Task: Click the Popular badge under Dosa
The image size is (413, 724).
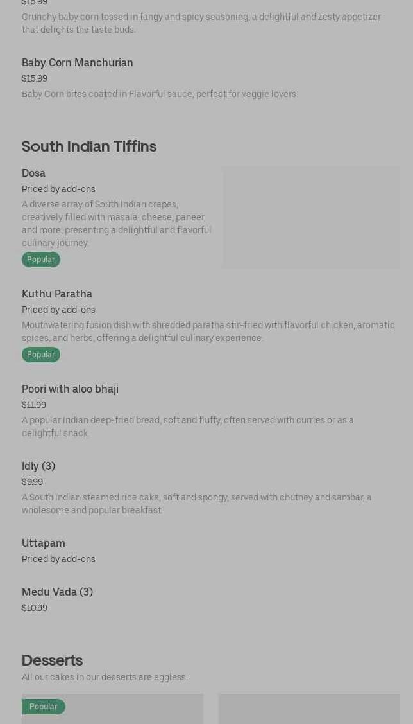Action: 41,260
